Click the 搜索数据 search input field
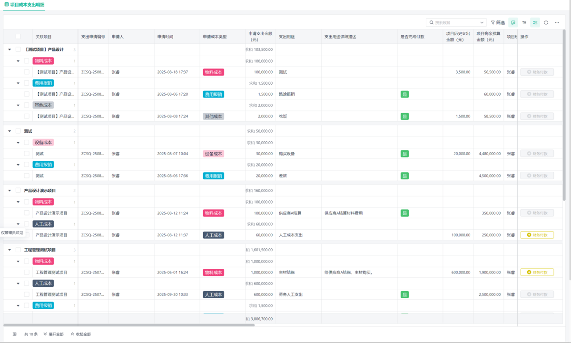The height and width of the screenshot is (343, 571). click(x=456, y=22)
